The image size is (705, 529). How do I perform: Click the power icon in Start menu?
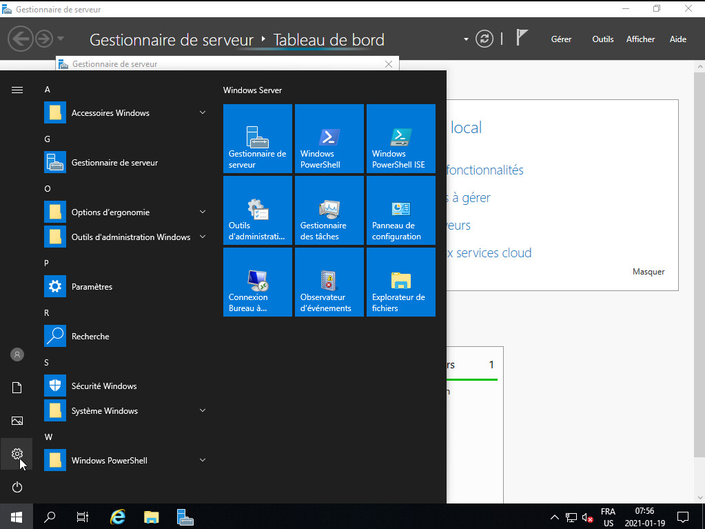coord(17,487)
